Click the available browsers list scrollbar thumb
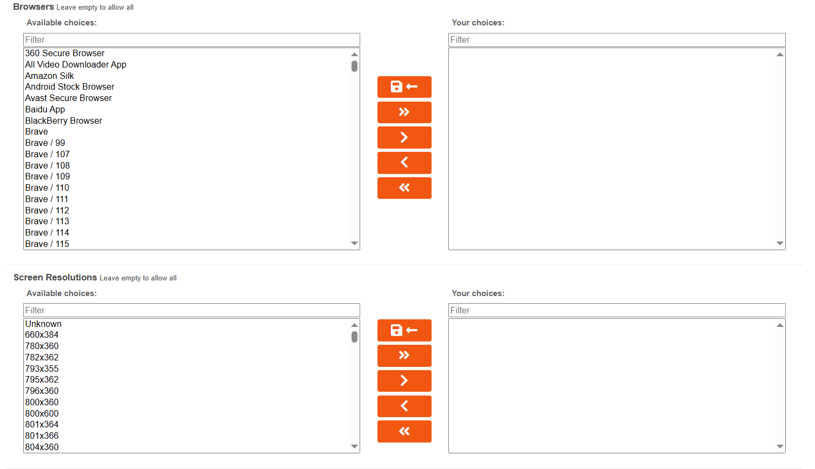The height and width of the screenshot is (469, 815). point(354,66)
